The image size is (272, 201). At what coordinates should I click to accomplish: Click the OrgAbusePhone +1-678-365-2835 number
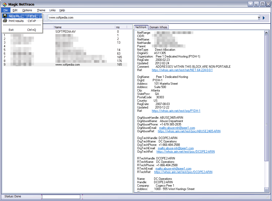coord(171,124)
